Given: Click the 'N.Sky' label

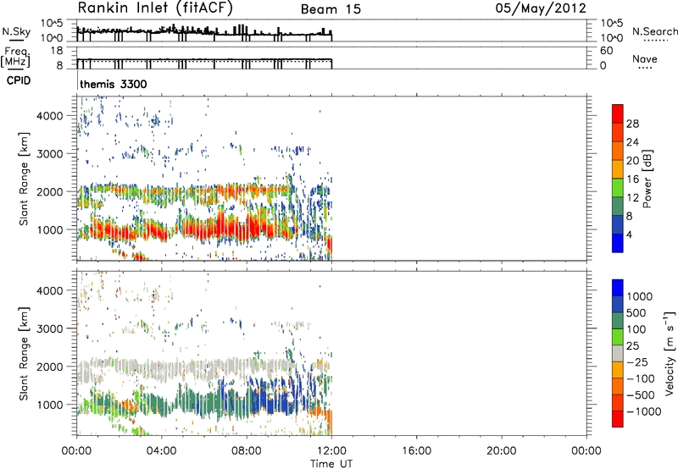Looking at the screenshot, I should 16,31.
